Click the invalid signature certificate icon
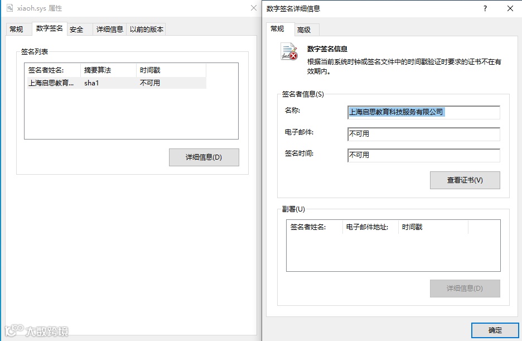This screenshot has height=341, width=522. pyautogui.click(x=289, y=51)
